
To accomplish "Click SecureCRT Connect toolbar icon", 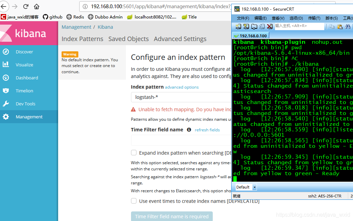I will 238,27.
